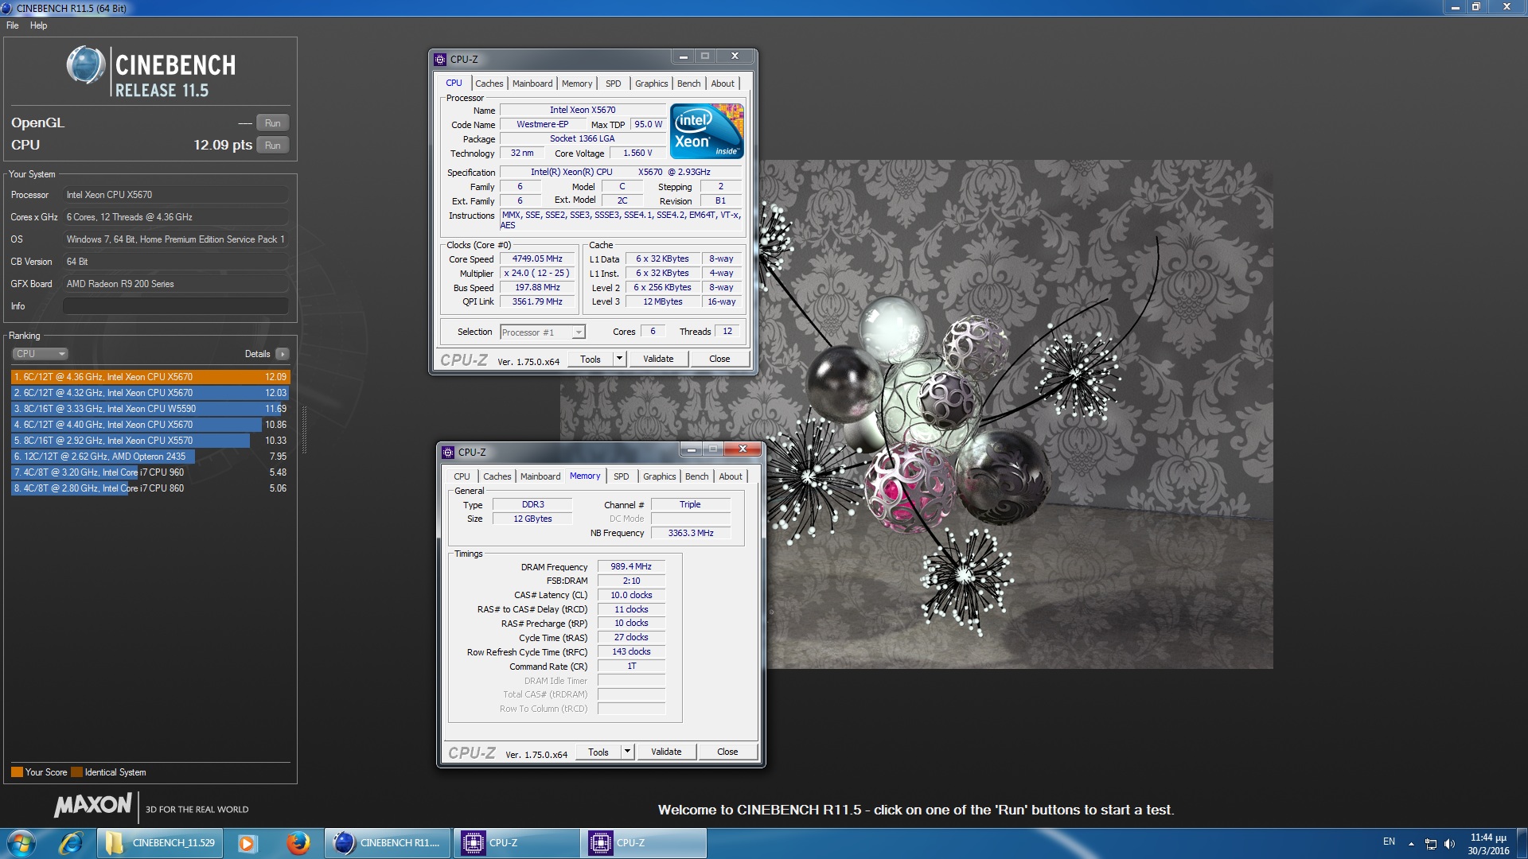Open the File menu
The width and height of the screenshot is (1528, 859).
tap(12, 25)
